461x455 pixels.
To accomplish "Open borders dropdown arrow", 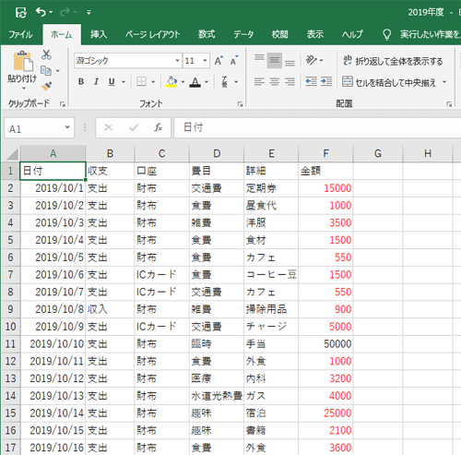I will (x=153, y=82).
